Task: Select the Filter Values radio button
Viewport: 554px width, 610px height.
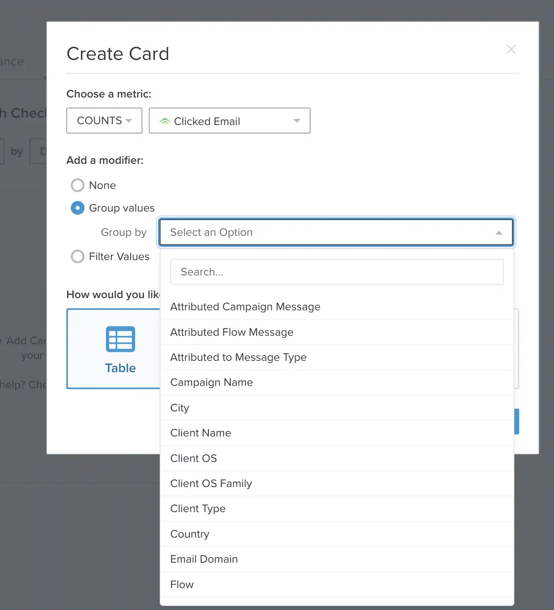Action: (x=78, y=256)
